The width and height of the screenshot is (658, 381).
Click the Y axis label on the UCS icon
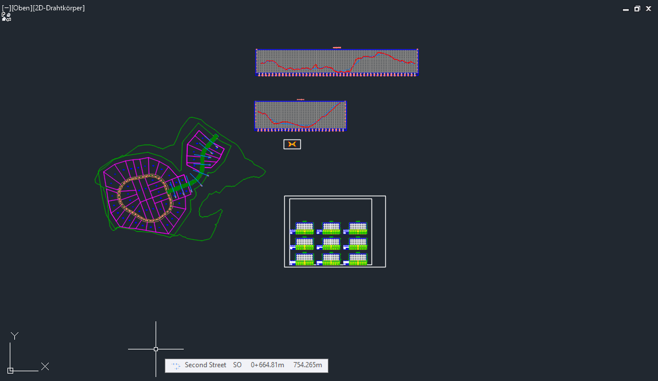(x=14, y=335)
